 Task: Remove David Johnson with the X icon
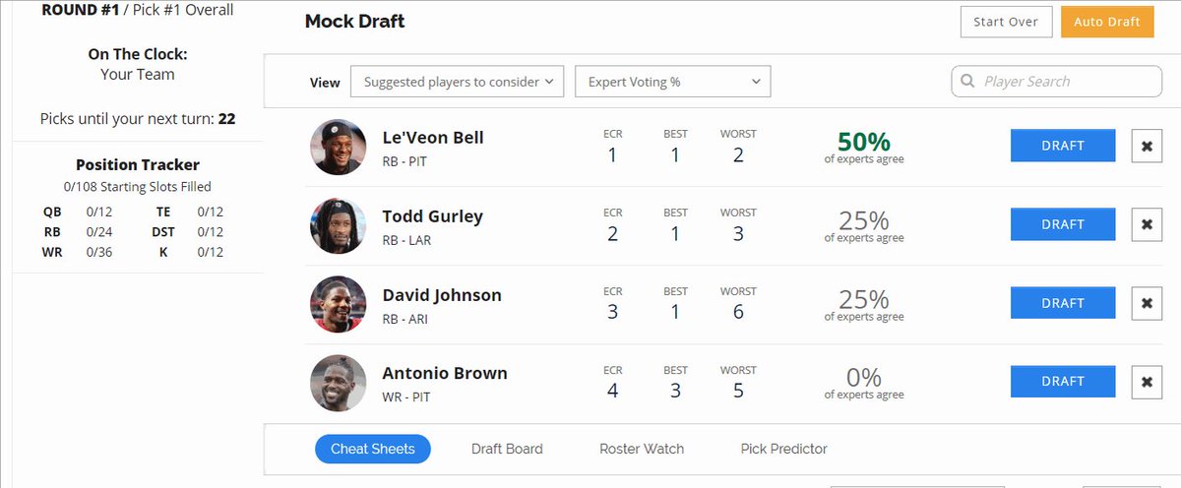tap(1147, 303)
